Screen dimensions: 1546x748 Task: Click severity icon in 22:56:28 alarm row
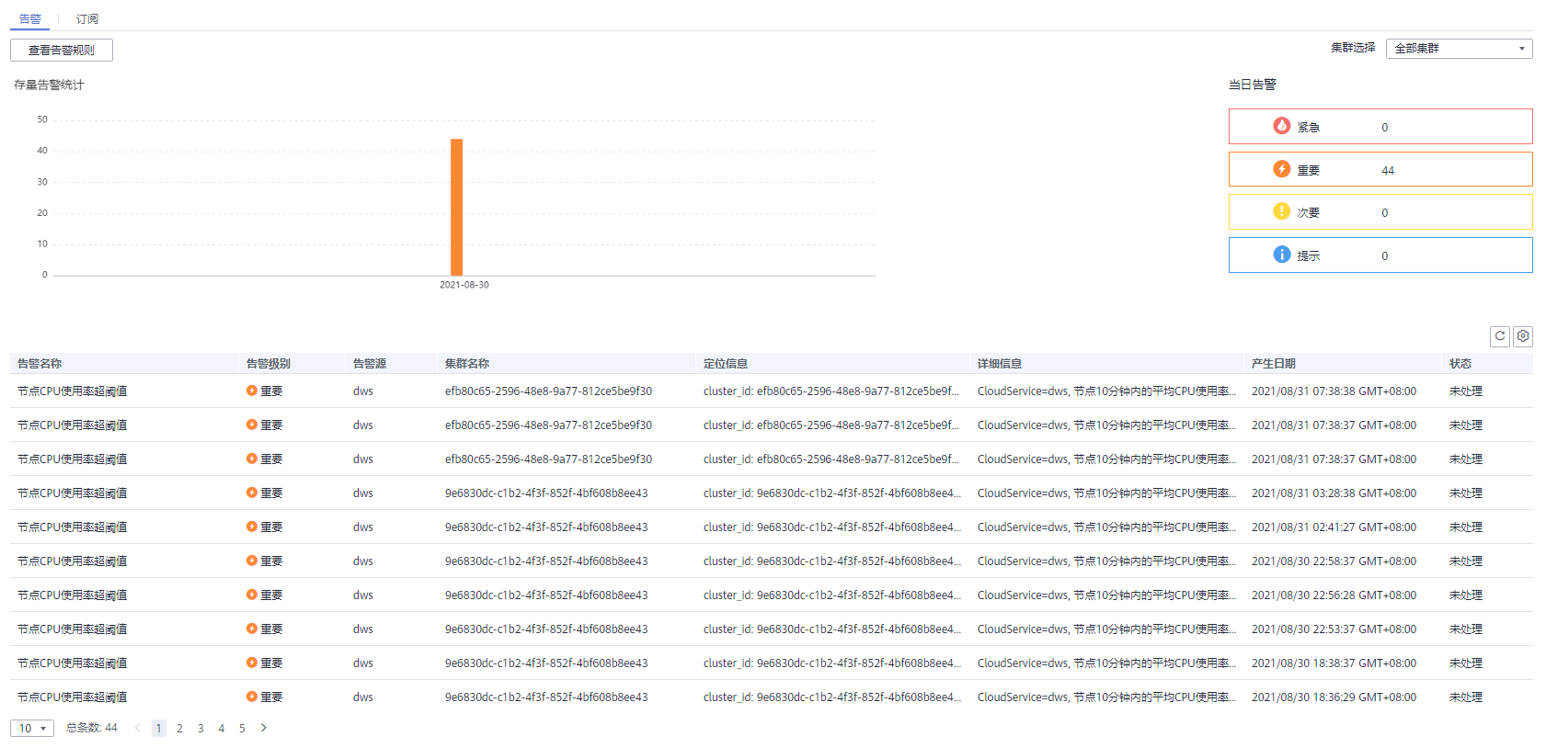pyautogui.click(x=252, y=595)
